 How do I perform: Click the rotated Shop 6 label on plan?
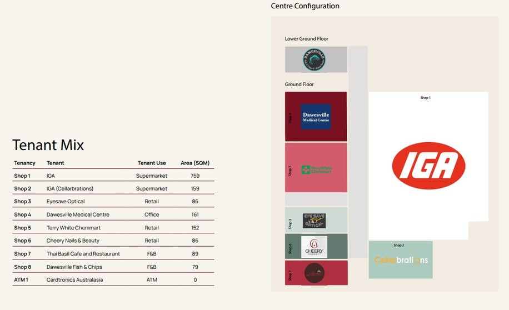[x=290, y=249]
